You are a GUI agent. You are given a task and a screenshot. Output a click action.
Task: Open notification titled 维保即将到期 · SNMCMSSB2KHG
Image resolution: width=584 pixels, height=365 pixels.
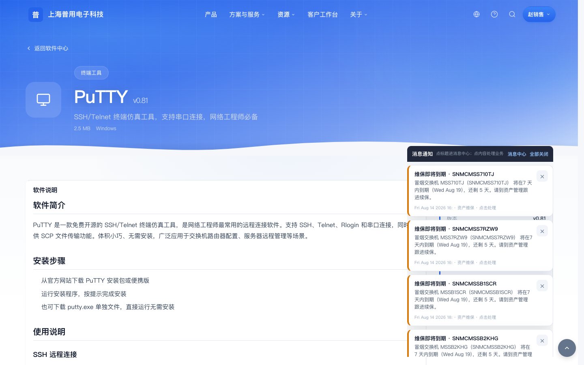pos(456,338)
